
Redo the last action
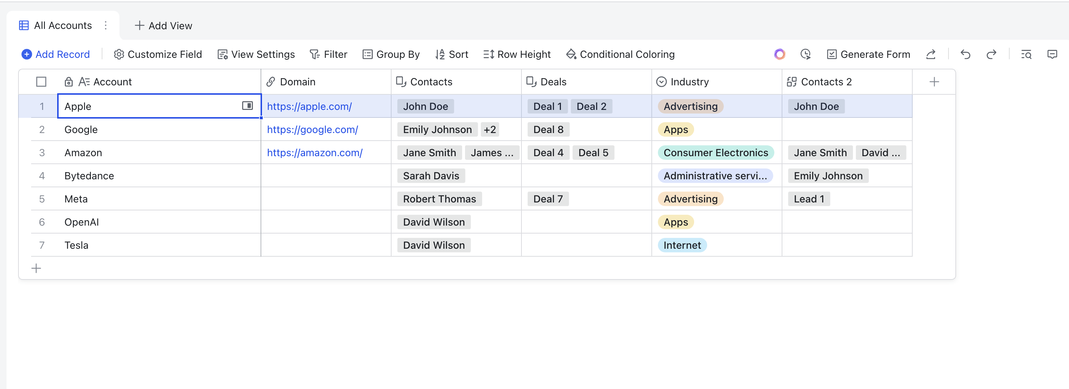(992, 54)
